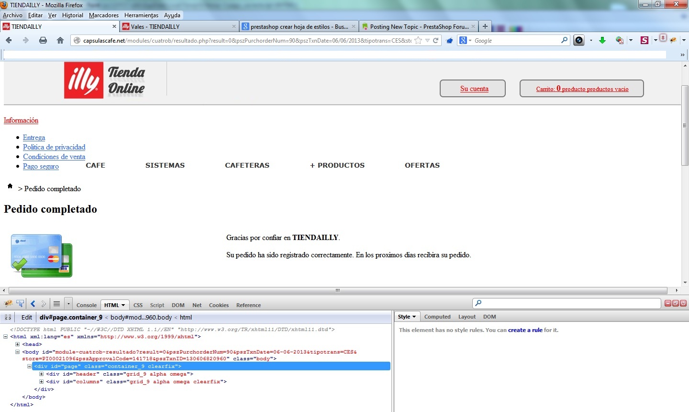Collapse the div id page node

coord(29,366)
